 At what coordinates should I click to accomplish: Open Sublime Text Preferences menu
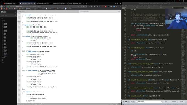click(155, 6)
